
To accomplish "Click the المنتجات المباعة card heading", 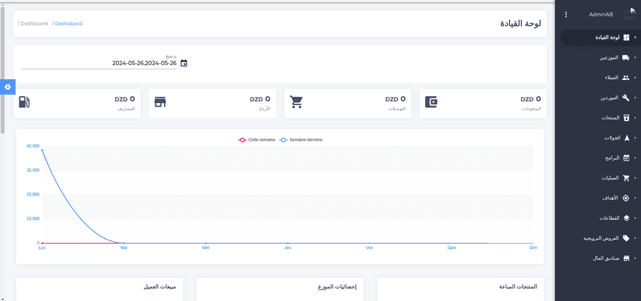I will click(518, 287).
